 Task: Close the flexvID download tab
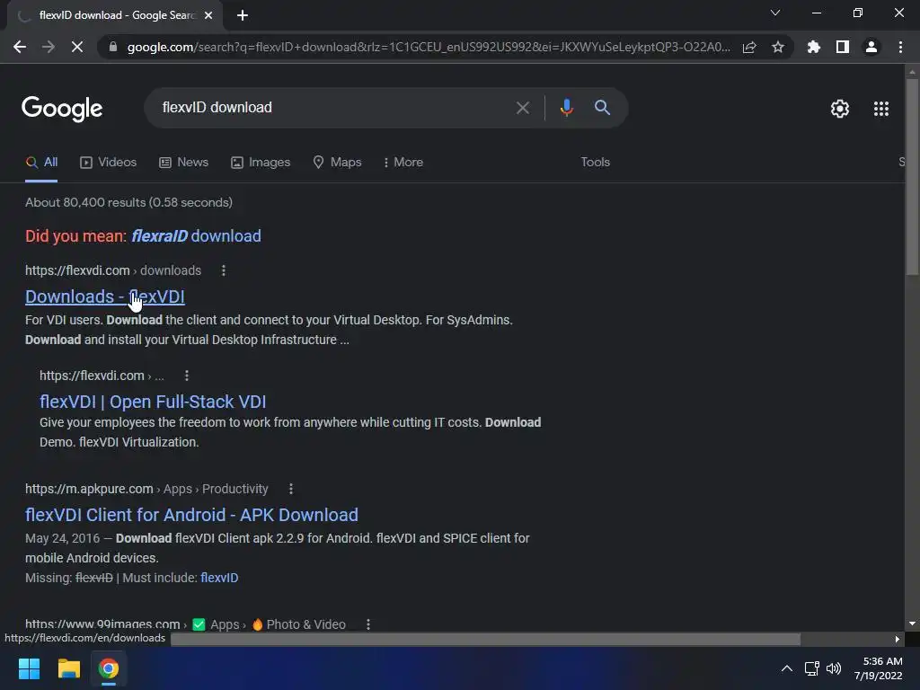[208, 15]
